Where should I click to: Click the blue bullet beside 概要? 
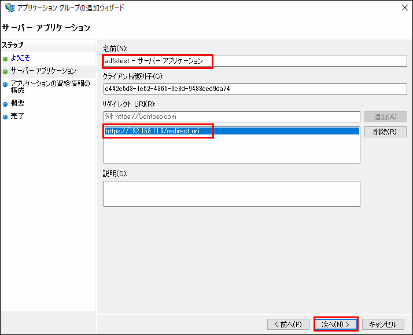tap(5, 104)
